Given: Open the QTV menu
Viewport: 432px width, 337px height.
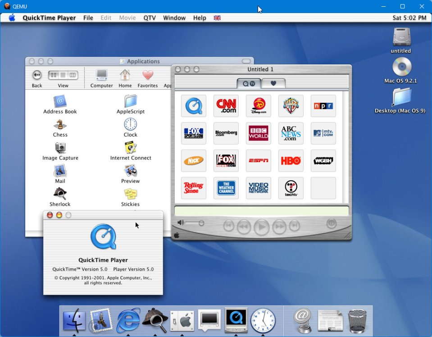Looking at the screenshot, I should click(x=150, y=18).
